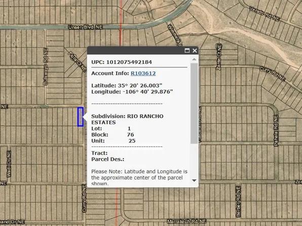
Task: Click the Marrakech Rd NE road label
Action: coord(186,221)
